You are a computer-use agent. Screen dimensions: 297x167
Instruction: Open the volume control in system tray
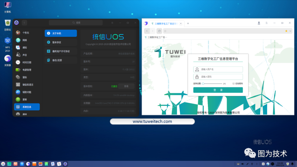tap(243, 164)
